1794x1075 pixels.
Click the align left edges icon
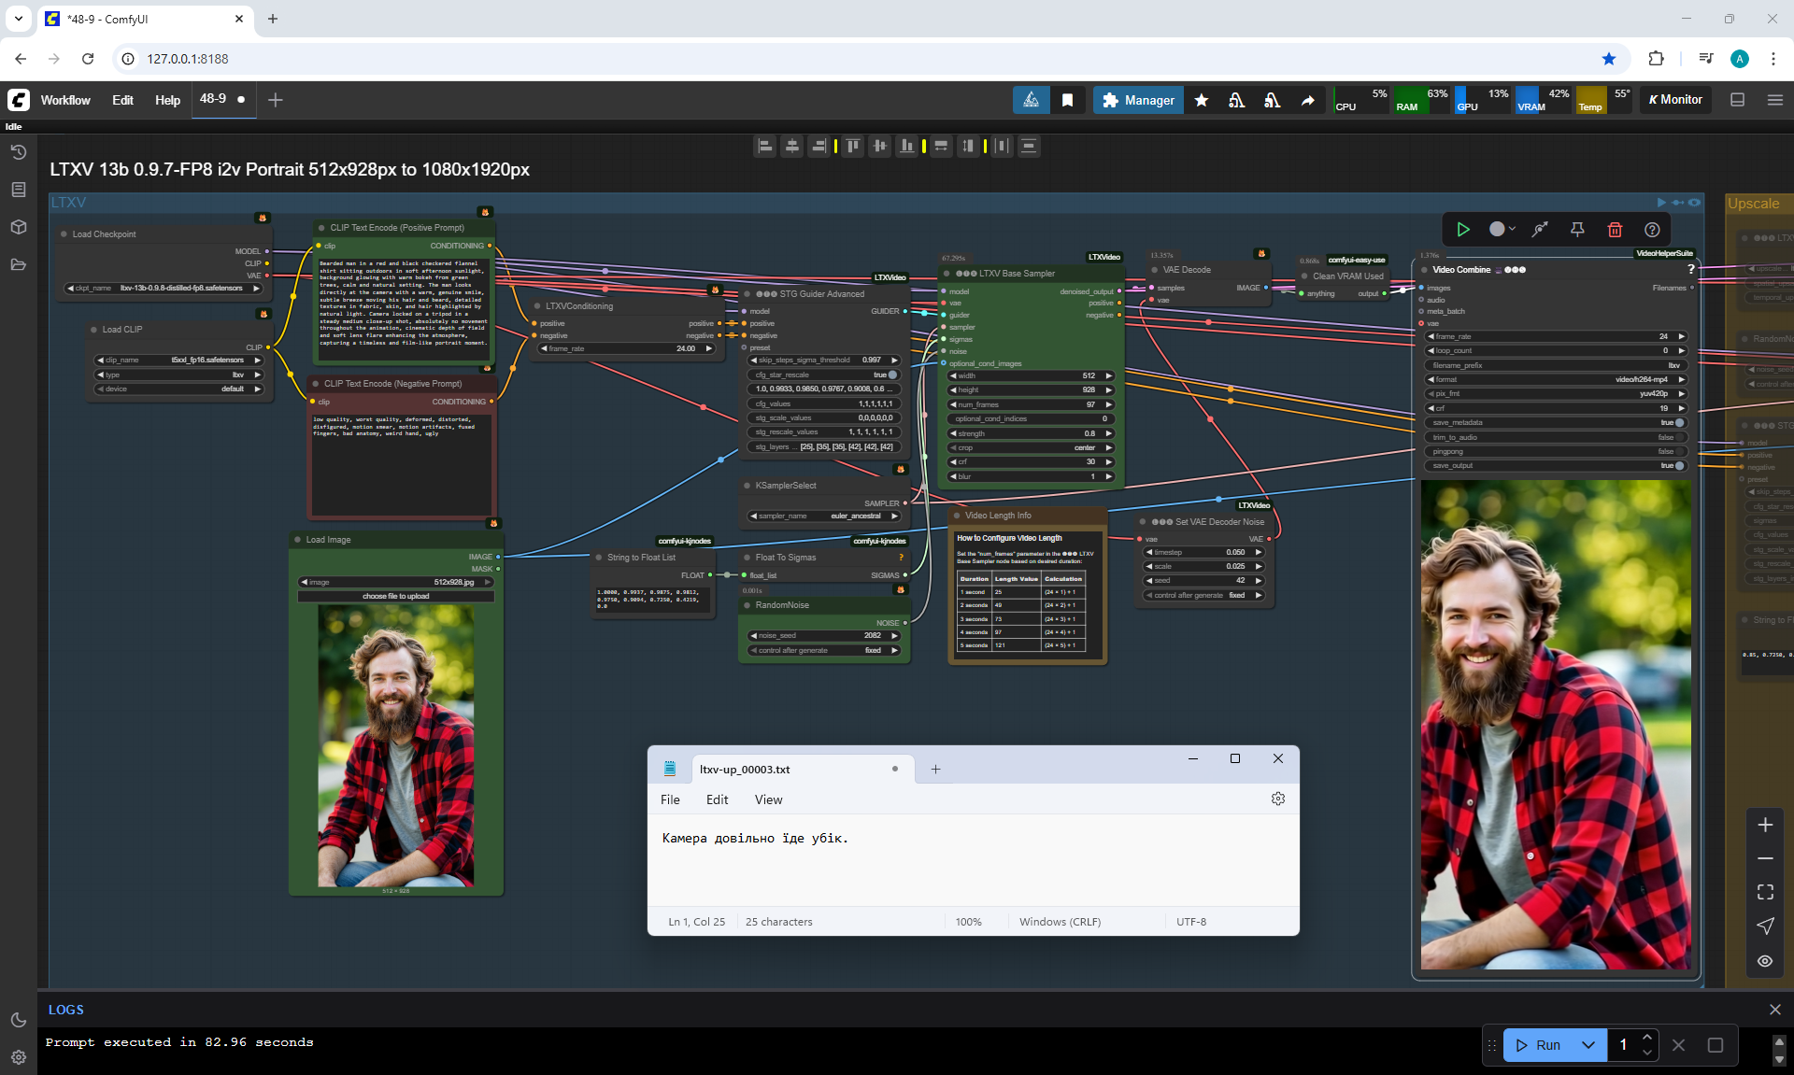(x=765, y=146)
